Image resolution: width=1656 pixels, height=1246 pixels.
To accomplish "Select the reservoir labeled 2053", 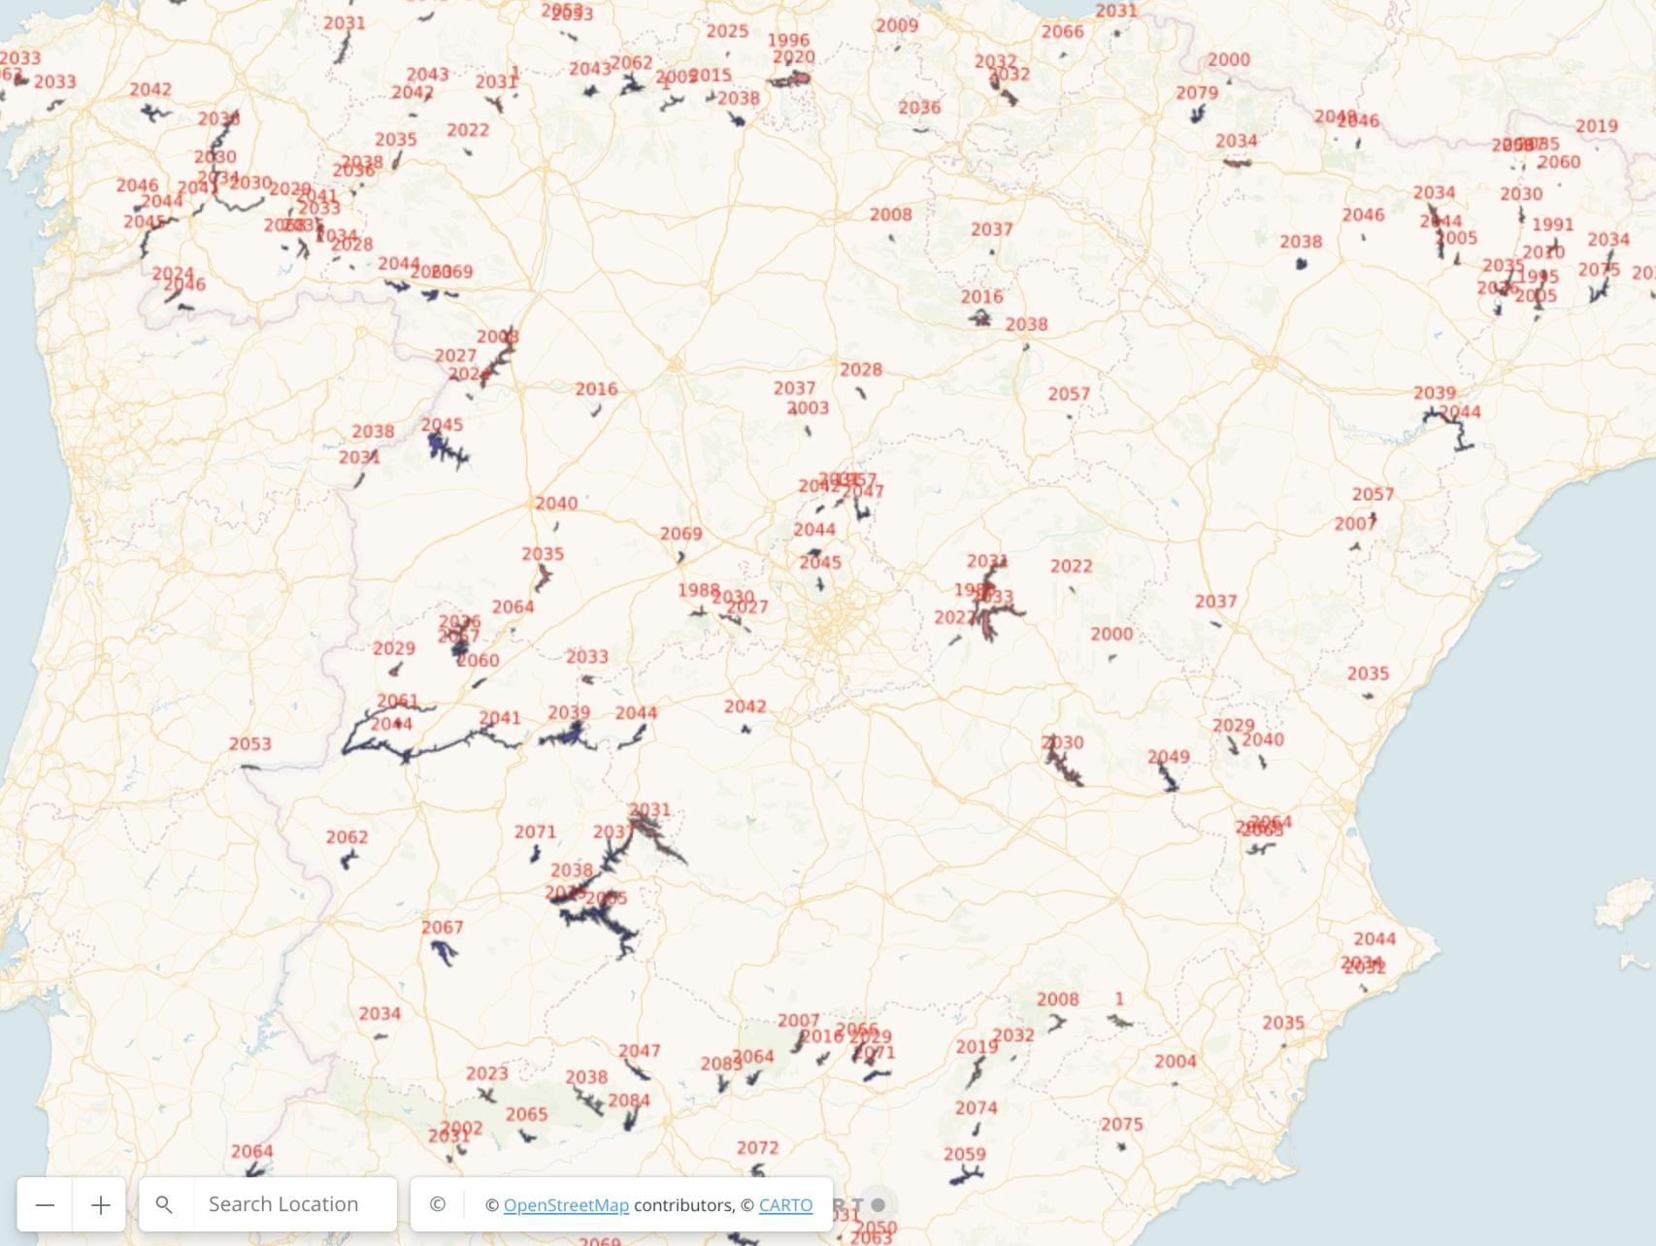I will click(249, 744).
